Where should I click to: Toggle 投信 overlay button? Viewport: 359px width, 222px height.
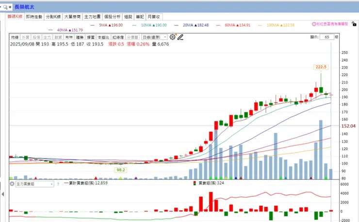click(x=36, y=37)
